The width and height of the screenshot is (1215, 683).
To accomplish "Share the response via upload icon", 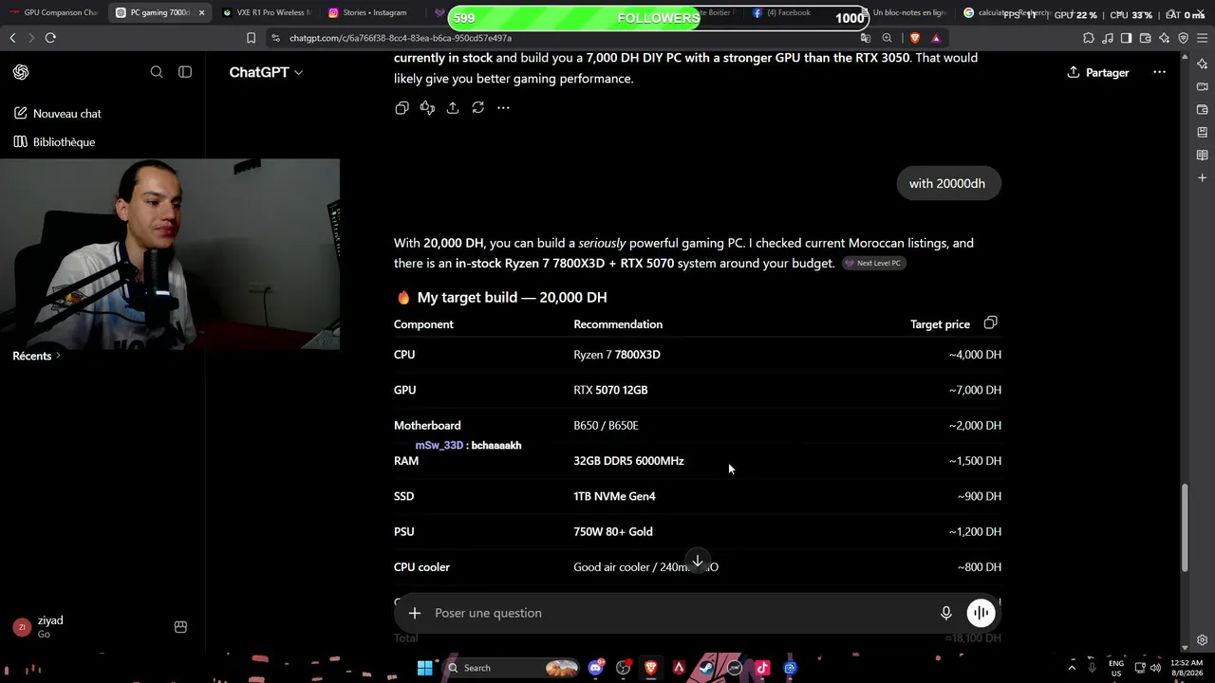I will click(453, 108).
